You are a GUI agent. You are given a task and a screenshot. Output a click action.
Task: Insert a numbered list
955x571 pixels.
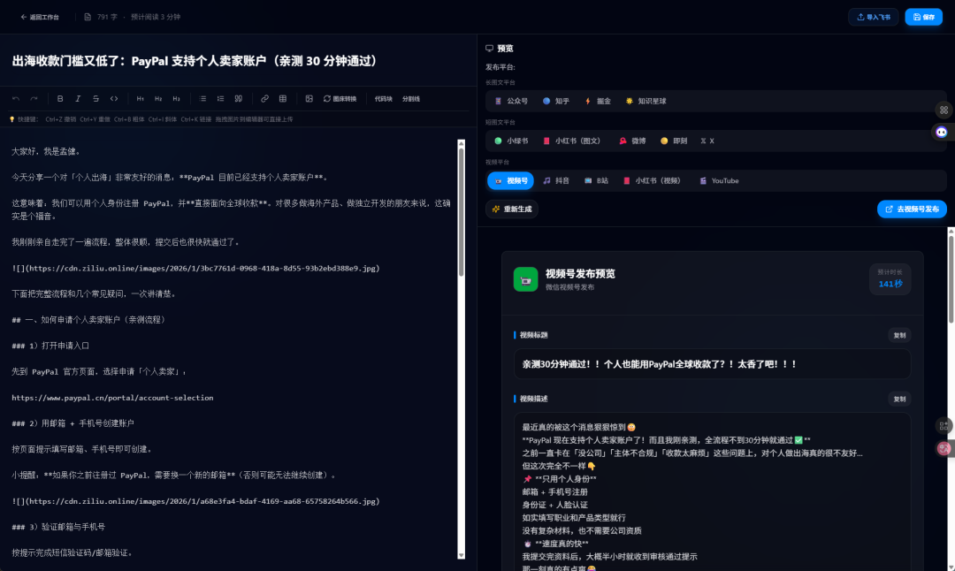tap(220, 99)
